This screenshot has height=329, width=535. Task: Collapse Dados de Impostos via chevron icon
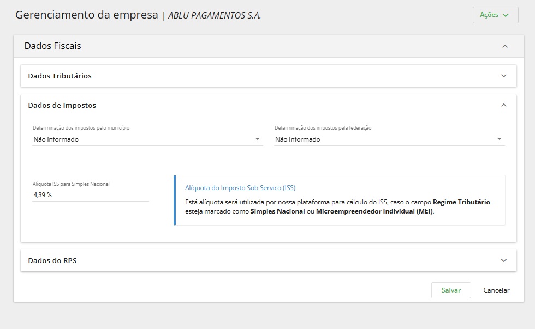[x=504, y=105]
